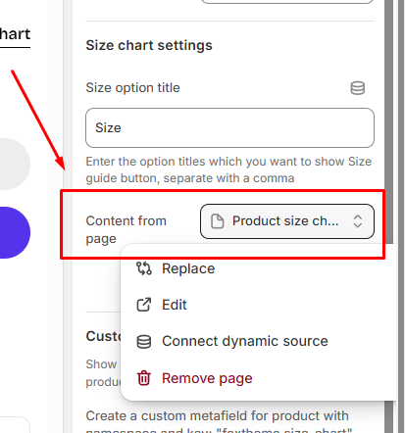Click the light gray rounded button on preview

point(14,164)
